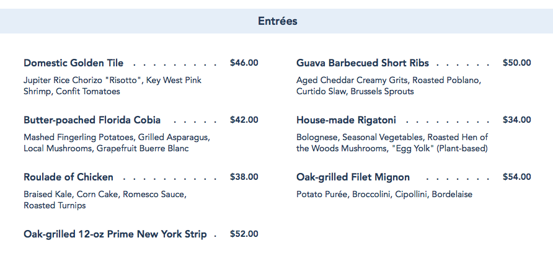Click the $42.00 Cobia price
This screenshot has width=553, height=266.
click(244, 120)
